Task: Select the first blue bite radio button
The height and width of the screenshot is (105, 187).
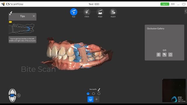Action: coord(88,94)
